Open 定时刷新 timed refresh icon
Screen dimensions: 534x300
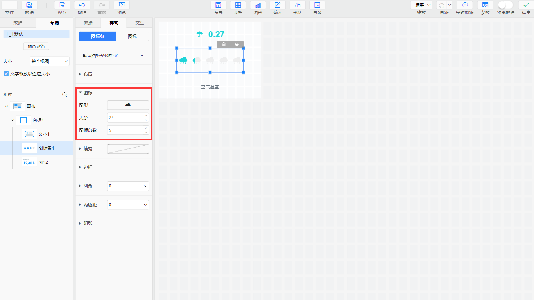tap(464, 5)
